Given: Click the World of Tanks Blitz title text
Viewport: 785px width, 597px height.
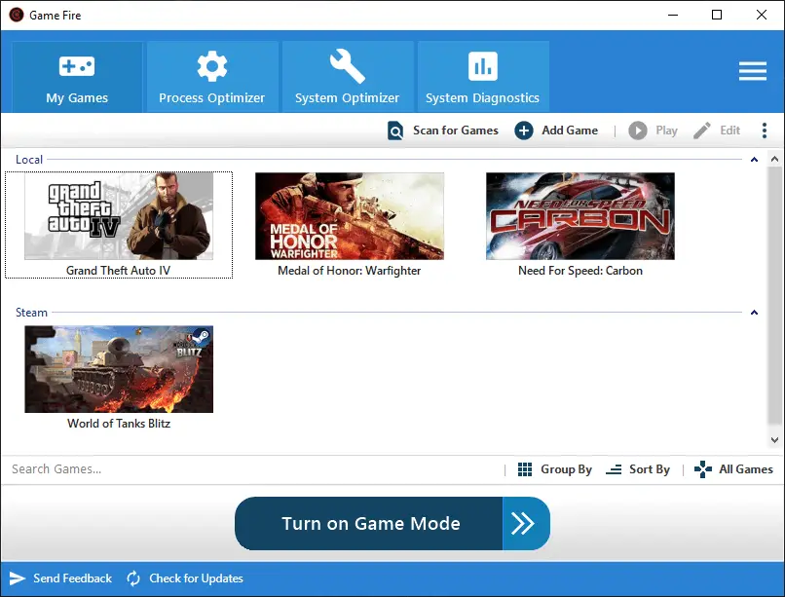Looking at the screenshot, I should click(119, 424).
